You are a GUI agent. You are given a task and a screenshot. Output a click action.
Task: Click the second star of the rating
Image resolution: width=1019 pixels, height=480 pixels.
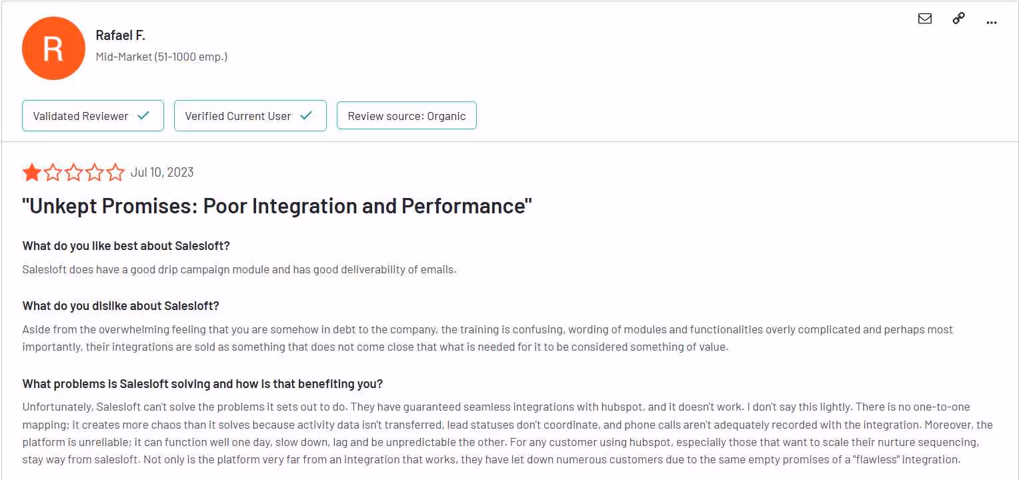coord(53,172)
